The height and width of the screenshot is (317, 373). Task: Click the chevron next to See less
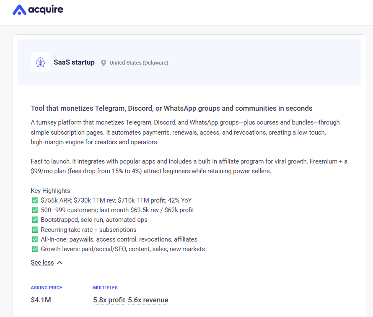tap(60, 263)
